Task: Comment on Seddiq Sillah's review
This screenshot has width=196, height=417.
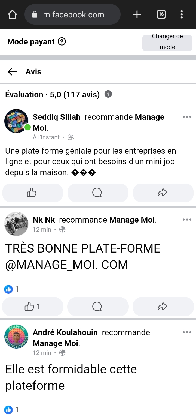Action: coord(97,193)
